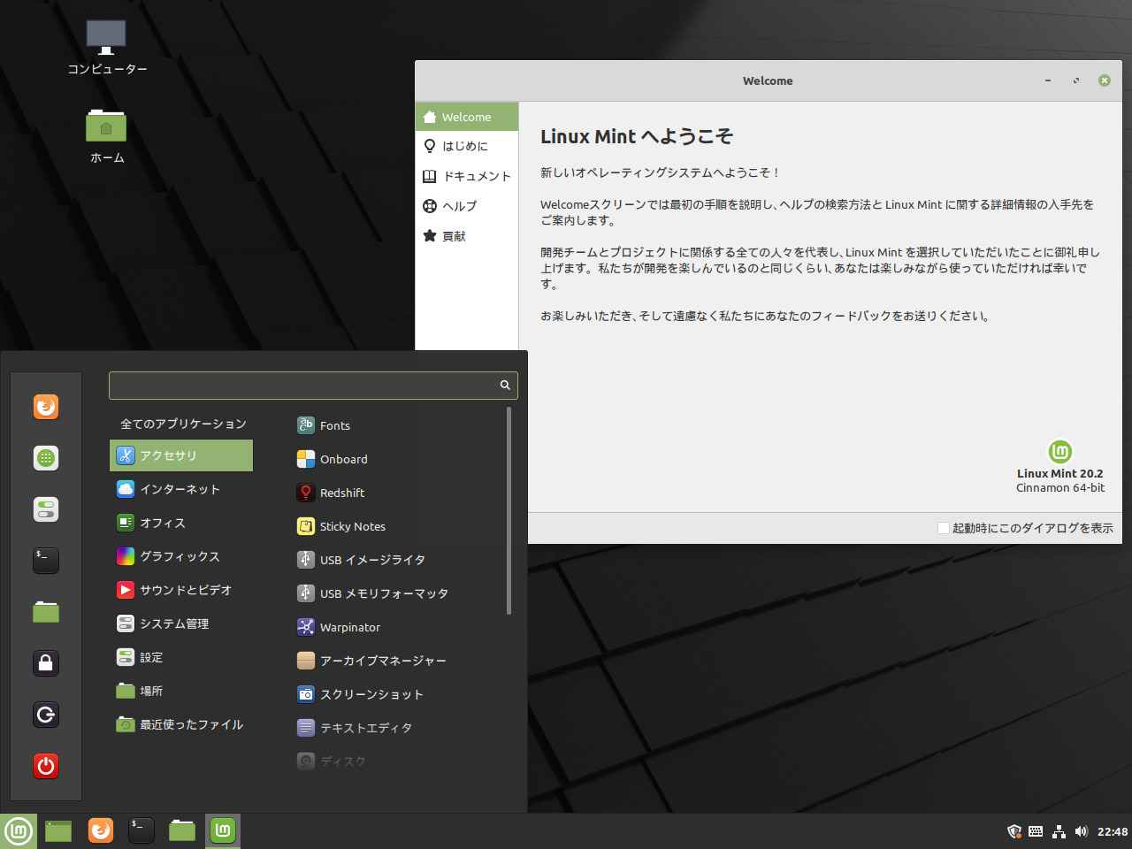Switch to 全てのアプリケーション category
The width and height of the screenshot is (1132, 849).
tap(183, 424)
